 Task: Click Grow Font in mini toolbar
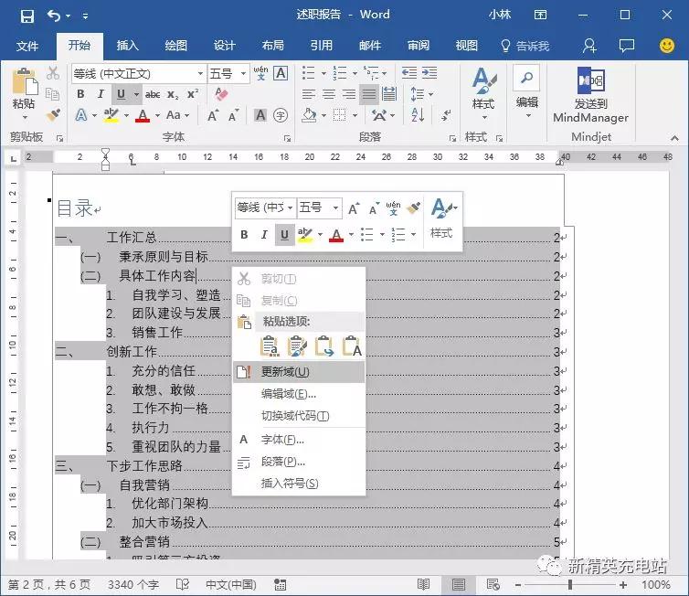point(354,208)
